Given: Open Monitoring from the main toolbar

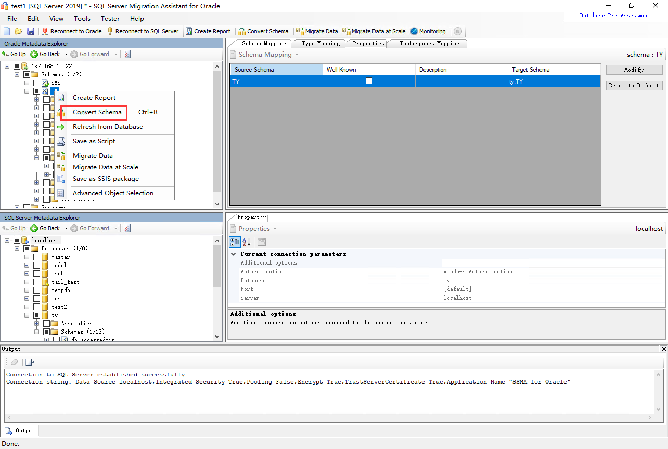Looking at the screenshot, I should [428, 31].
